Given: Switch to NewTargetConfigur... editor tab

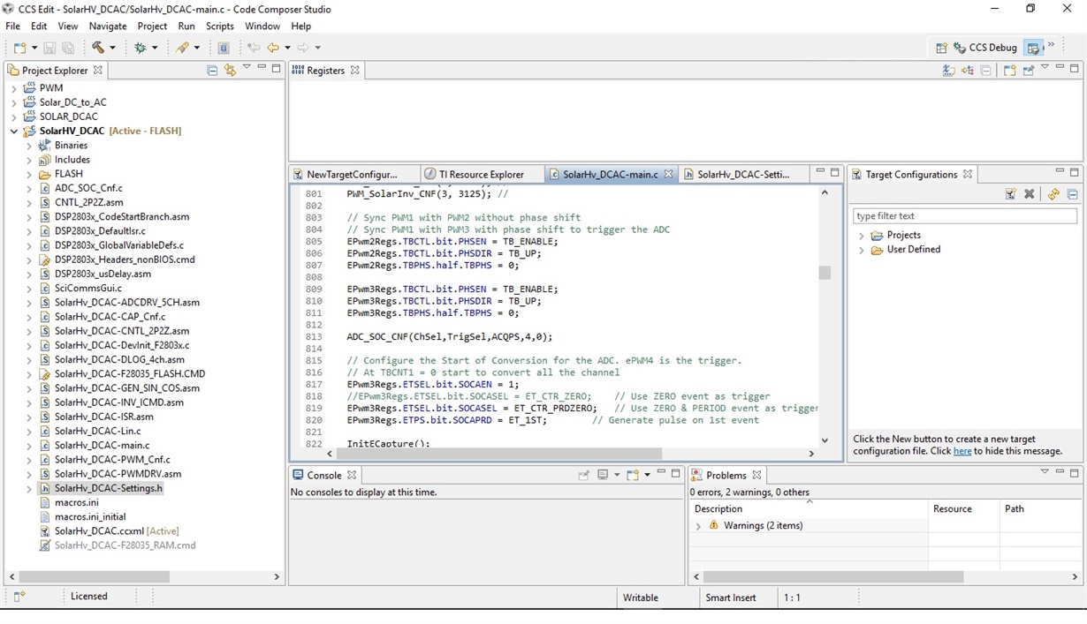Looking at the screenshot, I should pos(352,174).
